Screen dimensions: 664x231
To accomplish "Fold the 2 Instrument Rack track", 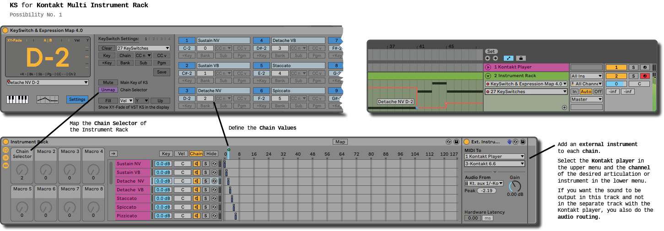I will [488, 76].
